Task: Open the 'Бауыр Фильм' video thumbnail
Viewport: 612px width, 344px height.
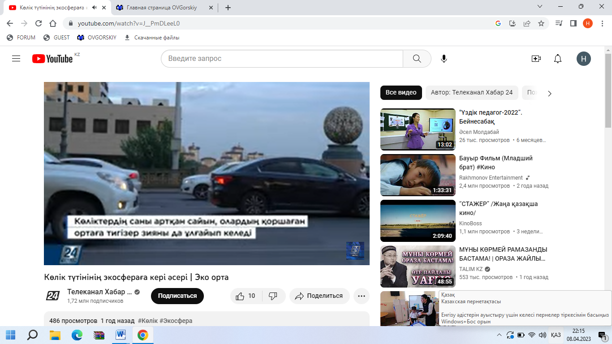Action: 418,175
